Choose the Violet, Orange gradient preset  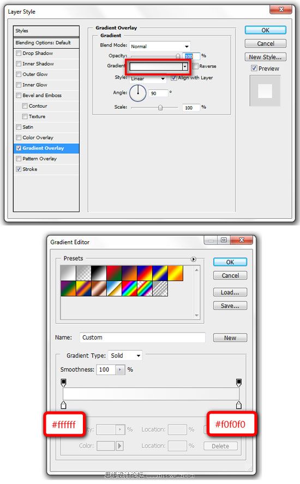click(x=129, y=273)
